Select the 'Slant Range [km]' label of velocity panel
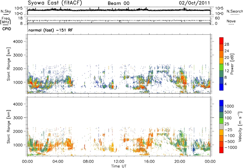The height and width of the screenshot is (168, 243). [9, 127]
